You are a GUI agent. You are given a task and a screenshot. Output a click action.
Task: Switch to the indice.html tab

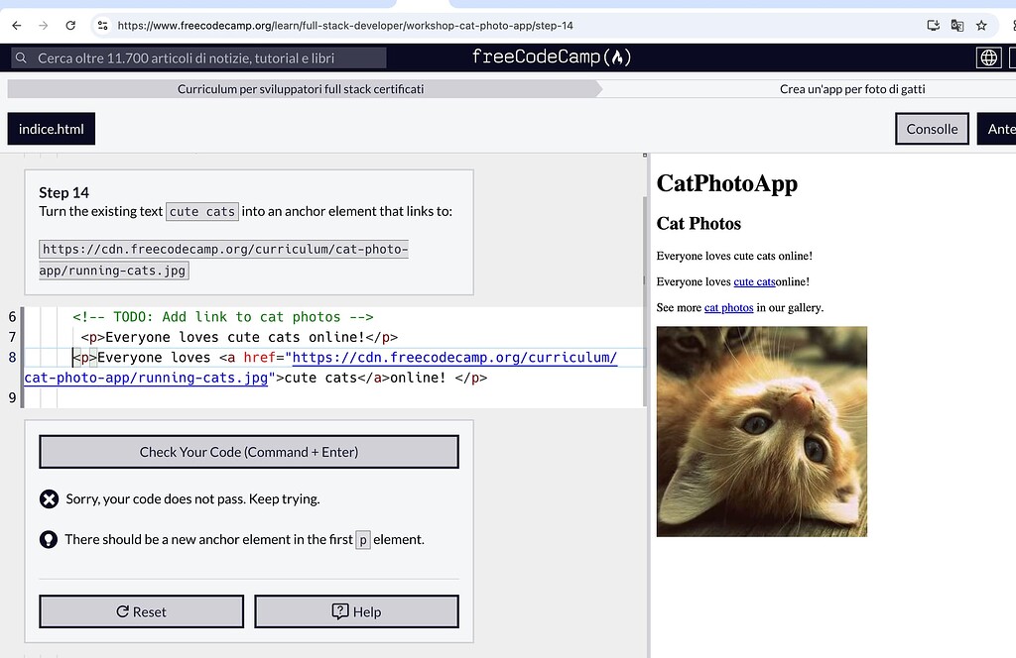pyautogui.click(x=51, y=129)
